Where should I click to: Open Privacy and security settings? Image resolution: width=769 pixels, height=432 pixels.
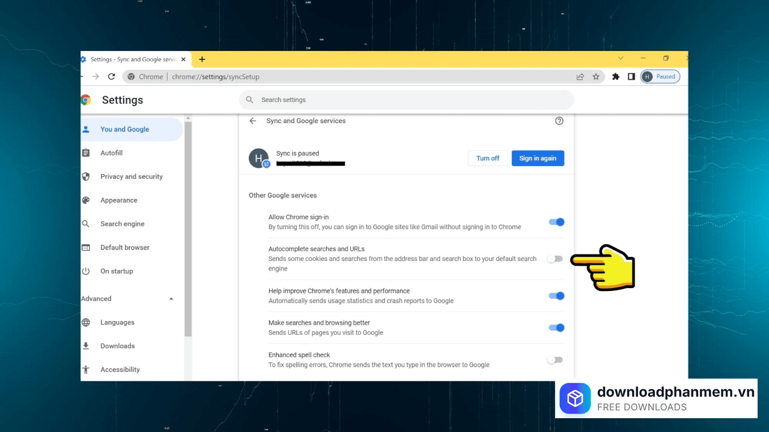pos(131,176)
